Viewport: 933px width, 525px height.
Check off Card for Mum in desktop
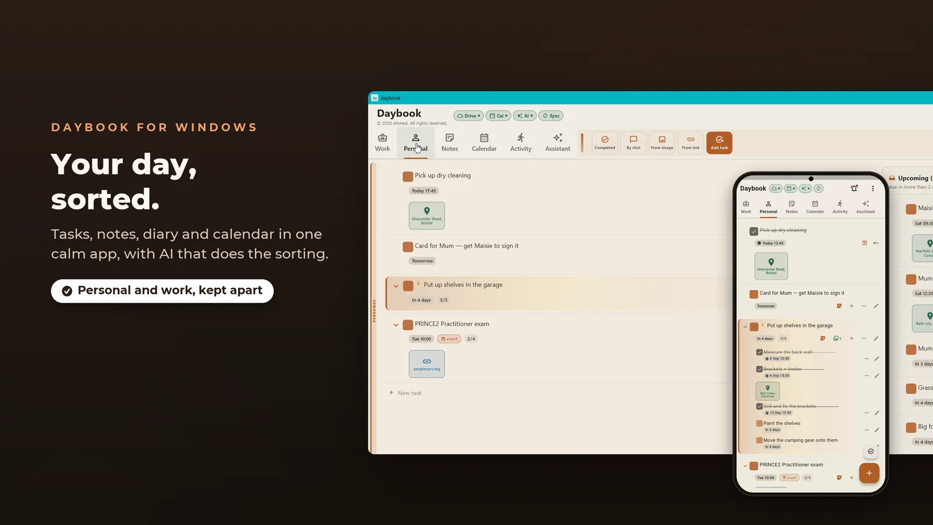click(408, 247)
